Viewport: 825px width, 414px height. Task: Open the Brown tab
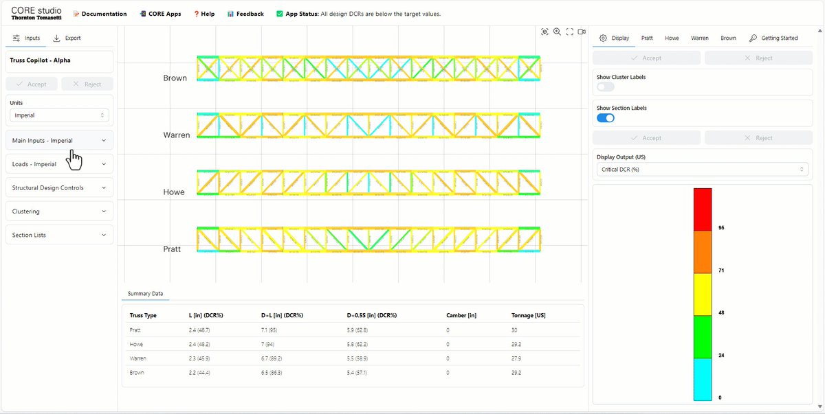coord(728,38)
